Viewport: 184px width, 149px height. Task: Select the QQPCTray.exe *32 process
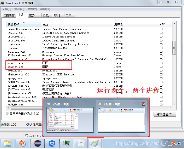tap(89, 90)
